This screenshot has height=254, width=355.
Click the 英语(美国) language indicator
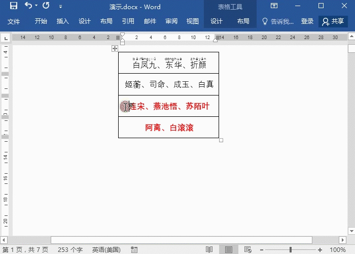tap(106, 249)
